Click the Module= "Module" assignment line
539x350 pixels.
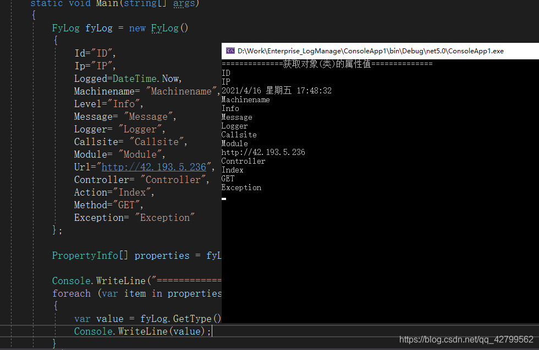(120, 154)
